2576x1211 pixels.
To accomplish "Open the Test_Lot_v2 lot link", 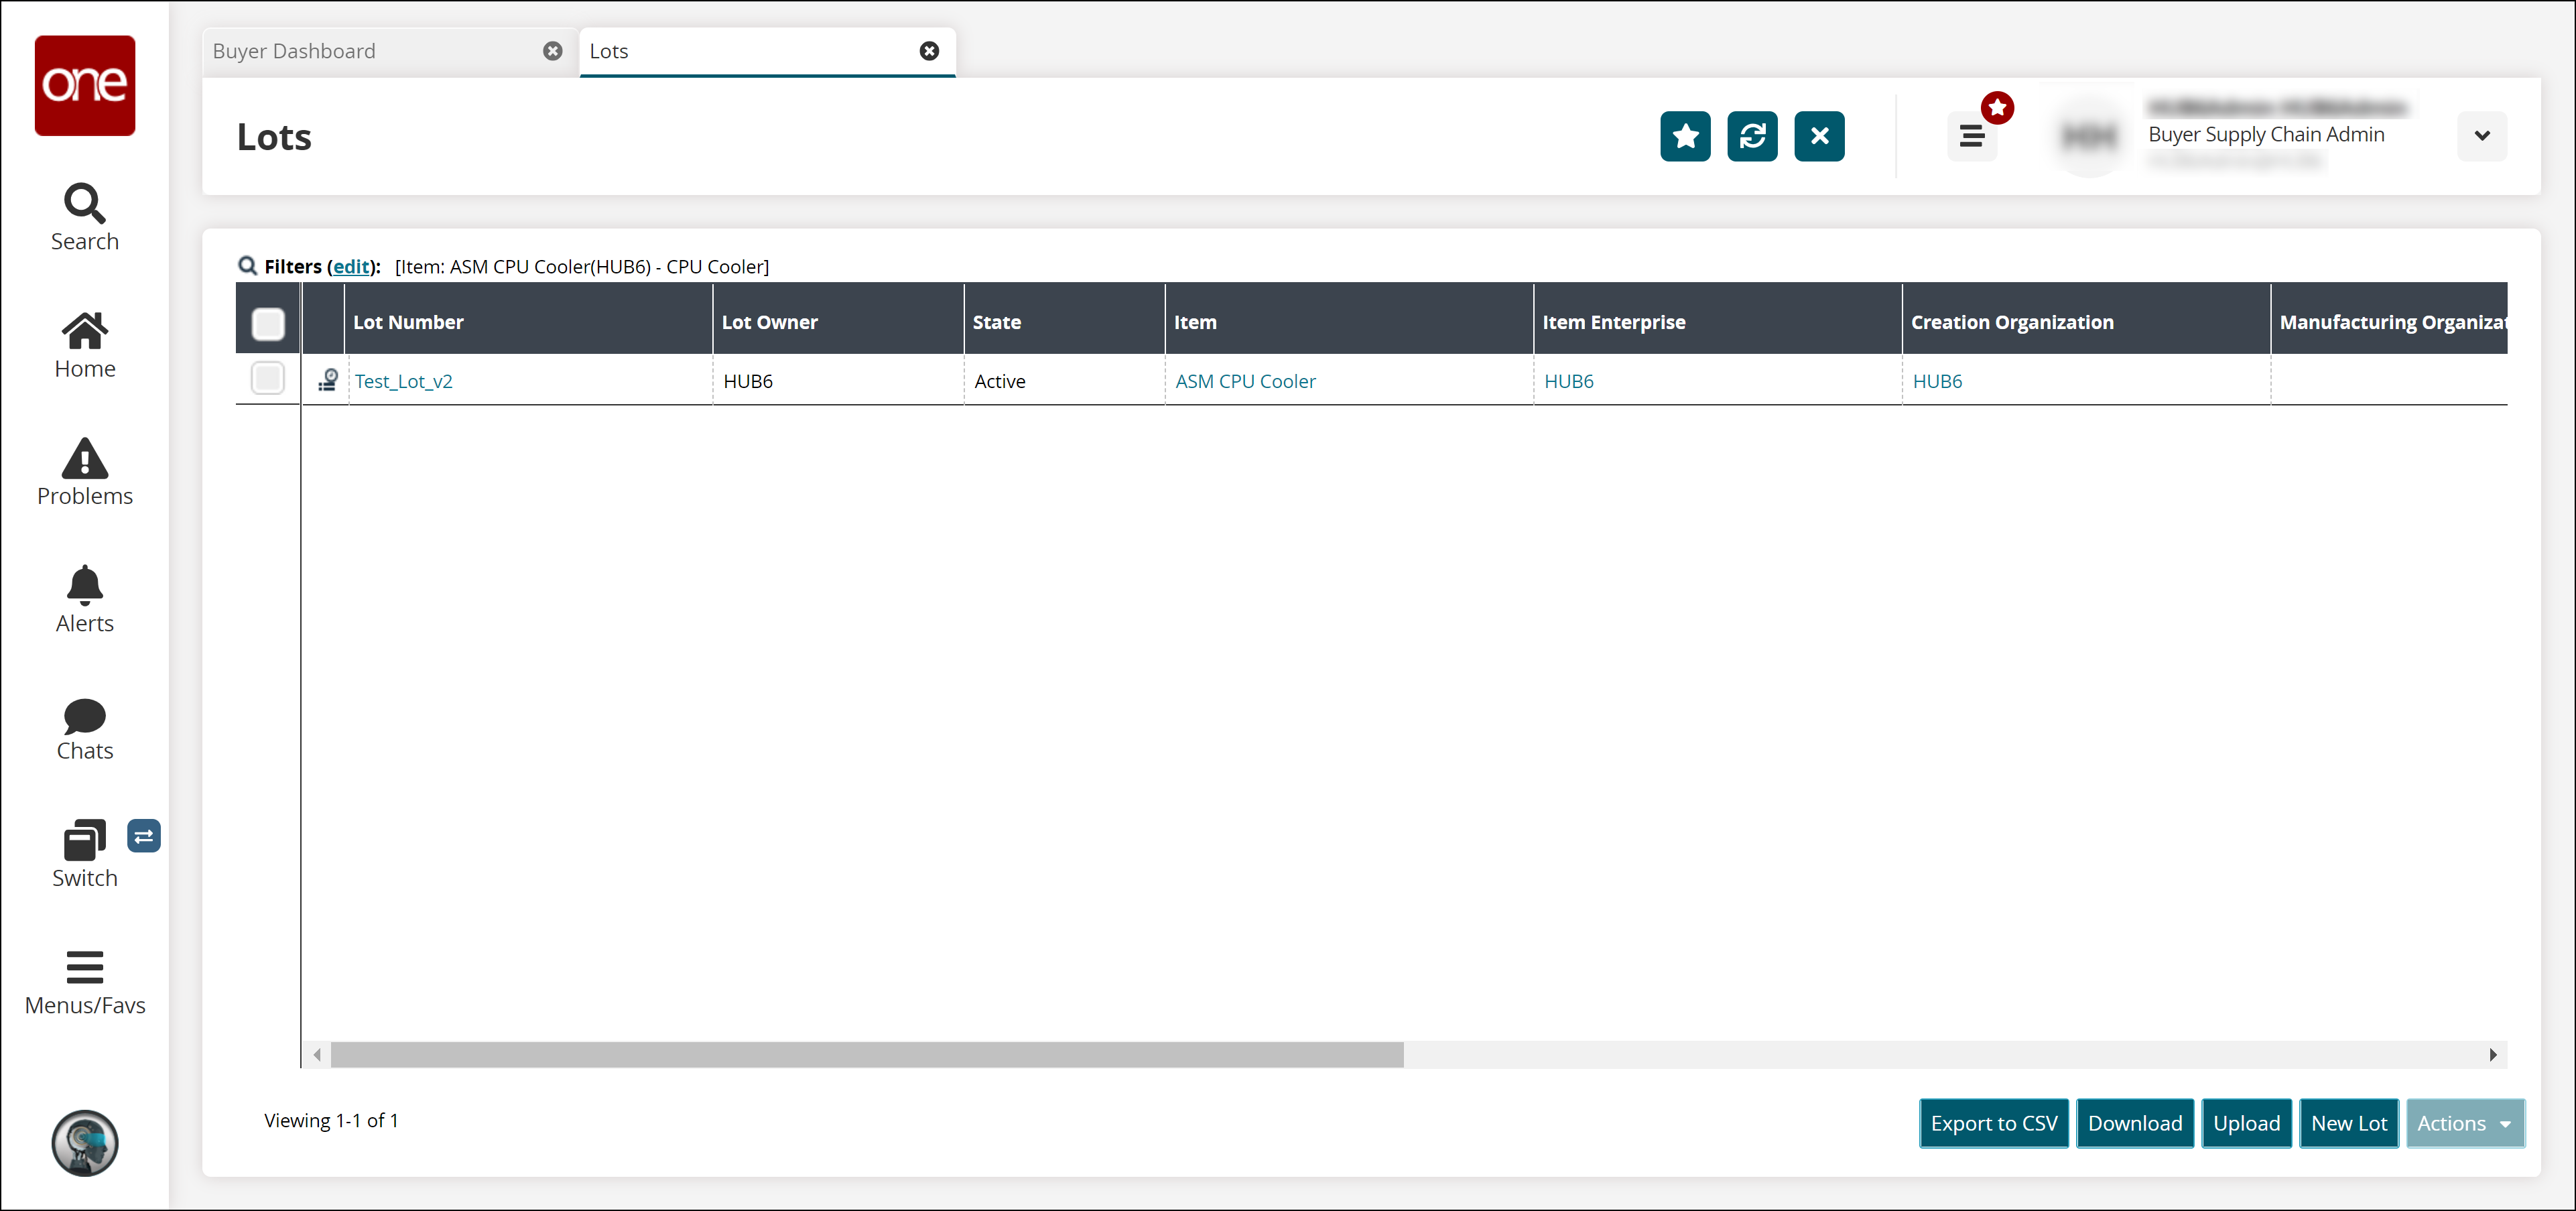I will [x=403, y=381].
